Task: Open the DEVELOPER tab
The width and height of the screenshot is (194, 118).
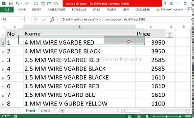Action: tap(143, 10)
